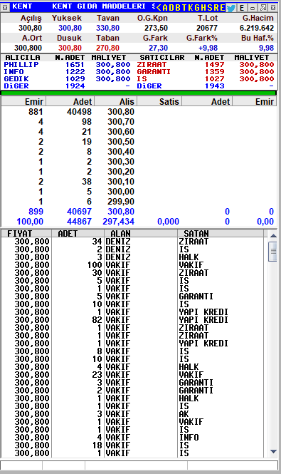Click the yellow 'K' title bar shortcut
Viewport: 281px width, 474px height.
191,8
